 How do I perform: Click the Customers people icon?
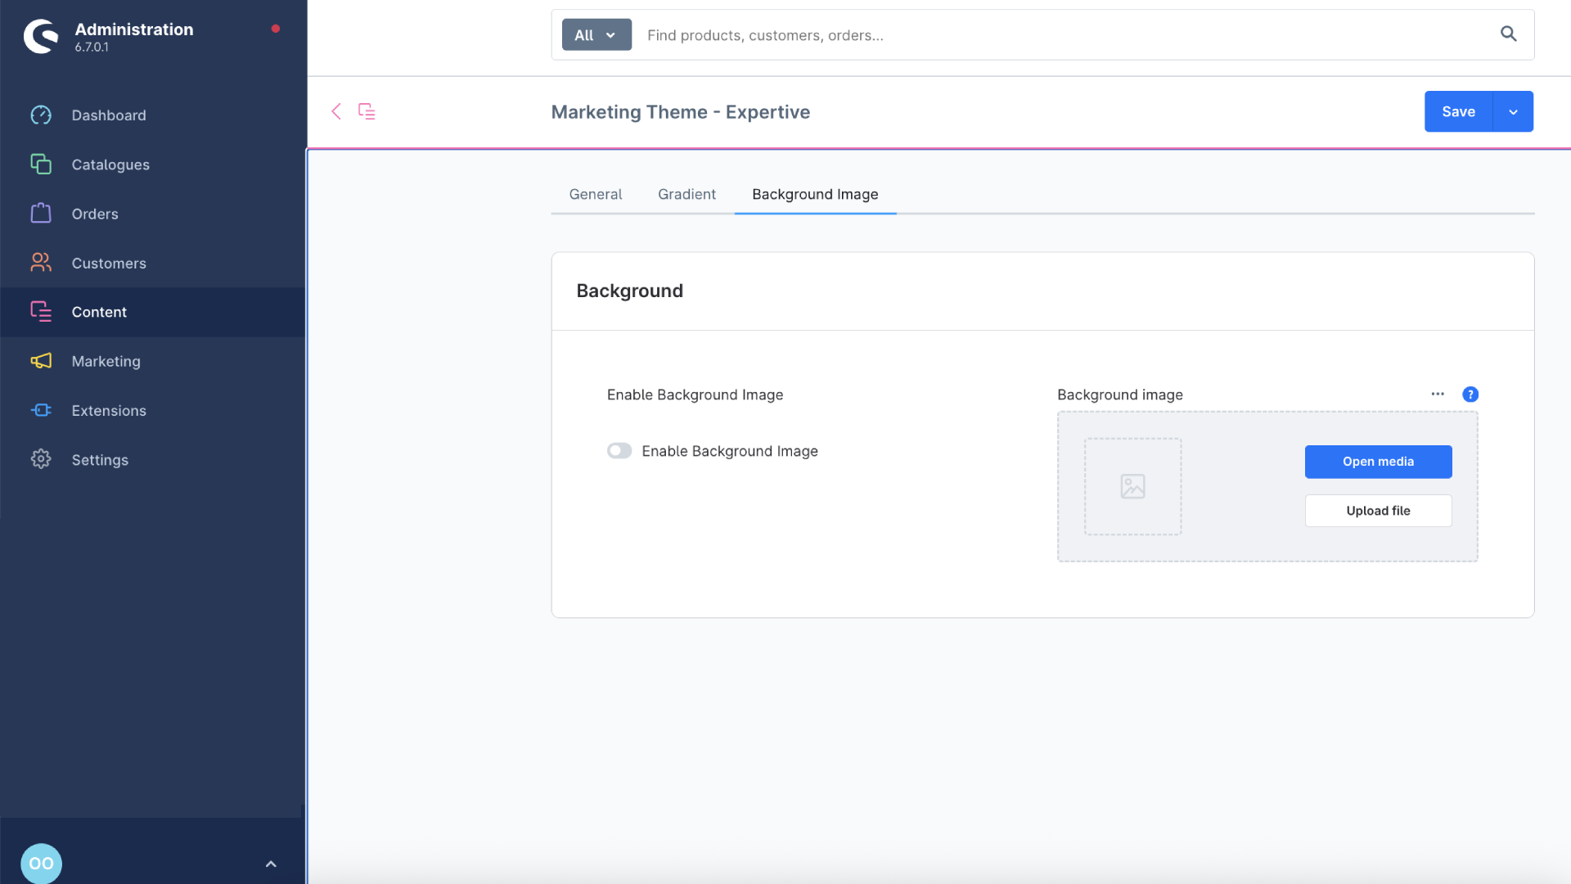click(41, 263)
